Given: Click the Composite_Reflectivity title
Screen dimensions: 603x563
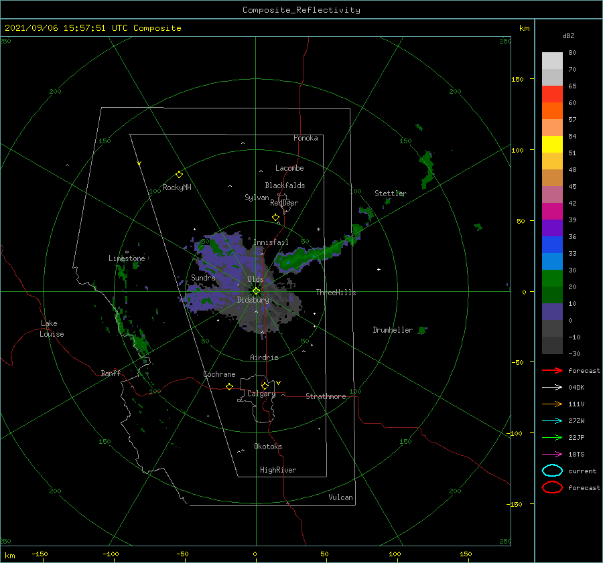Looking at the screenshot, I should [301, 10].
